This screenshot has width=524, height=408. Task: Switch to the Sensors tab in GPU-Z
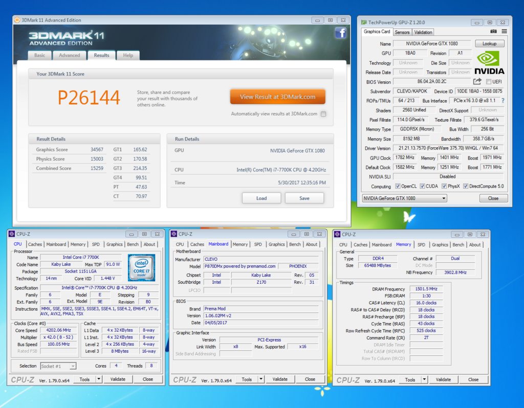[x=402, y=32]
